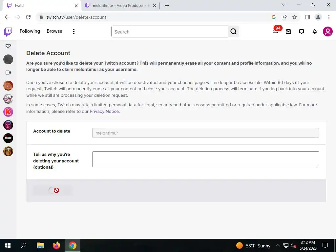336x252 pixels.
Task: Open the Get Bits diamond icon
Action: [x=315, y=32]
